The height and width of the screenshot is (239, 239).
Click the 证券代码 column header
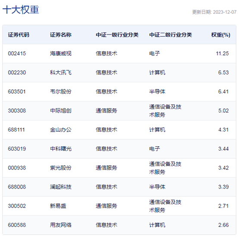pyautogui.click(x=19, y=35)
